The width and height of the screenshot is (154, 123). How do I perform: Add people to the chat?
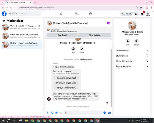(x=74, y=49)
